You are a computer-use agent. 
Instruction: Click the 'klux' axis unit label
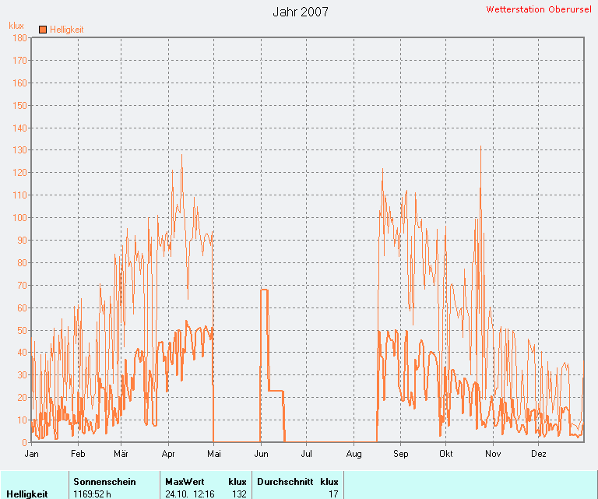coord(16,26)
